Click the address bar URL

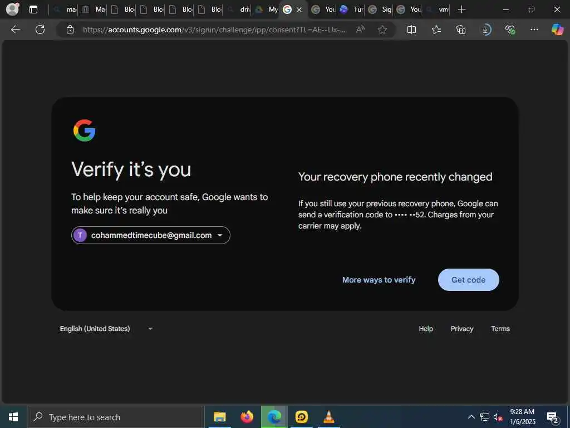click(x=214, y=30)
